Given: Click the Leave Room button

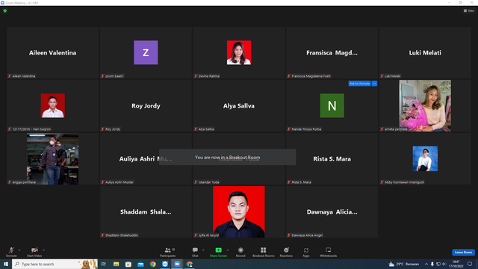Looking at the screenshot, I should [463, 253].
